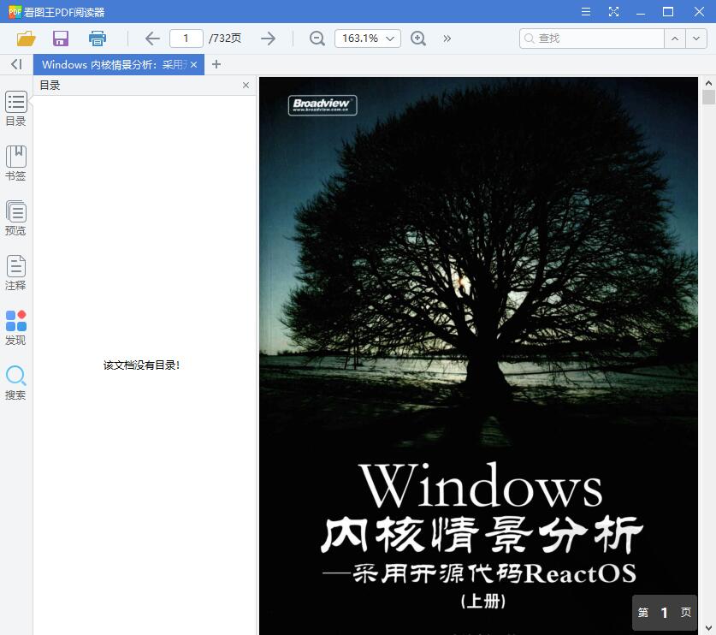This screenshot has height=635, width=716.
Task: Click the 看图王PDF阅读器 app logo icon
Action: click(x=15, y=12)
